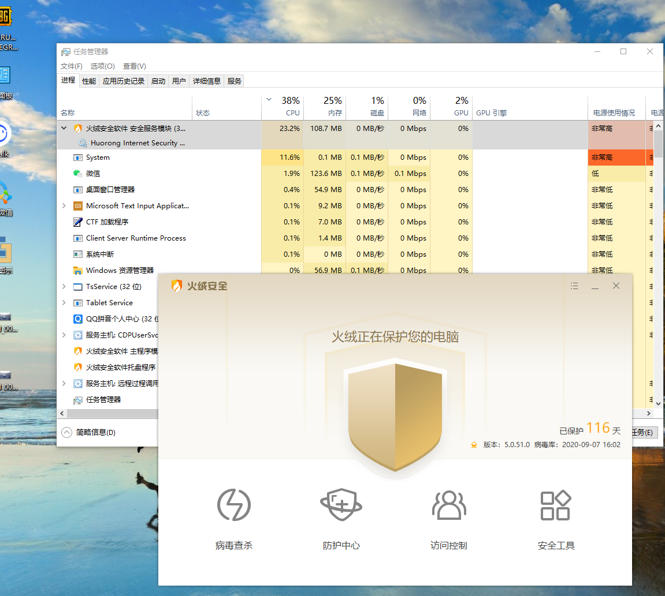665x596 pixels.
Task: Switch to the 启动 tab
Action: [x=158, y=81]
